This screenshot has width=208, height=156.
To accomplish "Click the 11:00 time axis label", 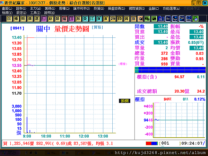I will pyautogui.click(x=65, y=136).
